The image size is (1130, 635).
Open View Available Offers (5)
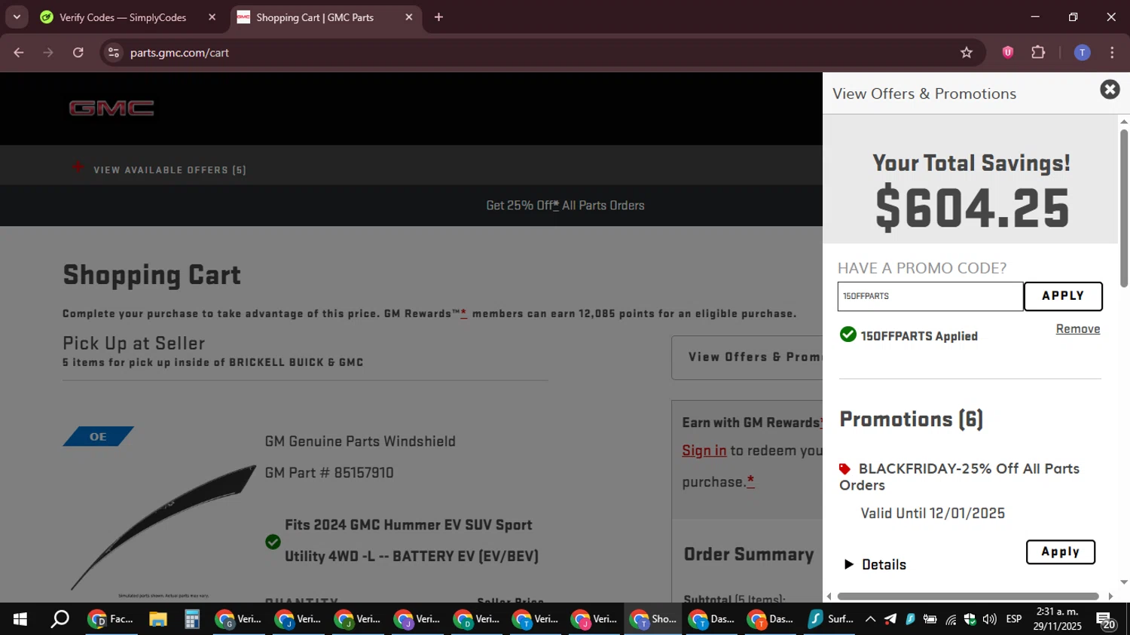160,169
